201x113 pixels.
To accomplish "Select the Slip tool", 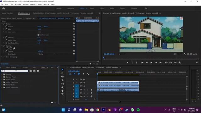I will [x=62, y=84].
